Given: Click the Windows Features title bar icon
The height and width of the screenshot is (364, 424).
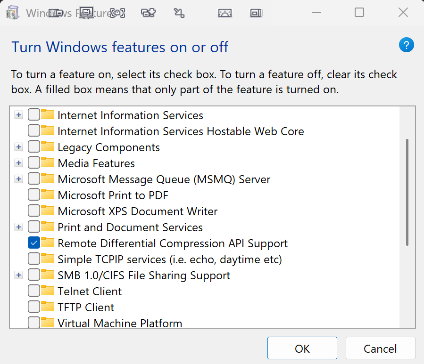Looking at the screenshot, I should click(x=12, y=13).
